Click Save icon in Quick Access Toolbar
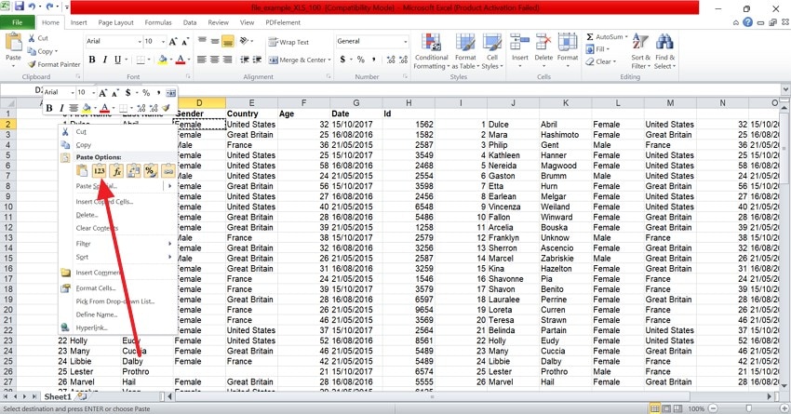Viewport: 791px width, 414px height. coord(20,7)
